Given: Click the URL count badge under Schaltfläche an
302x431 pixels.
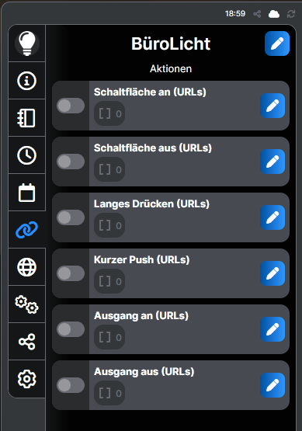Looking at the screenshot, I should pos(109,113).
